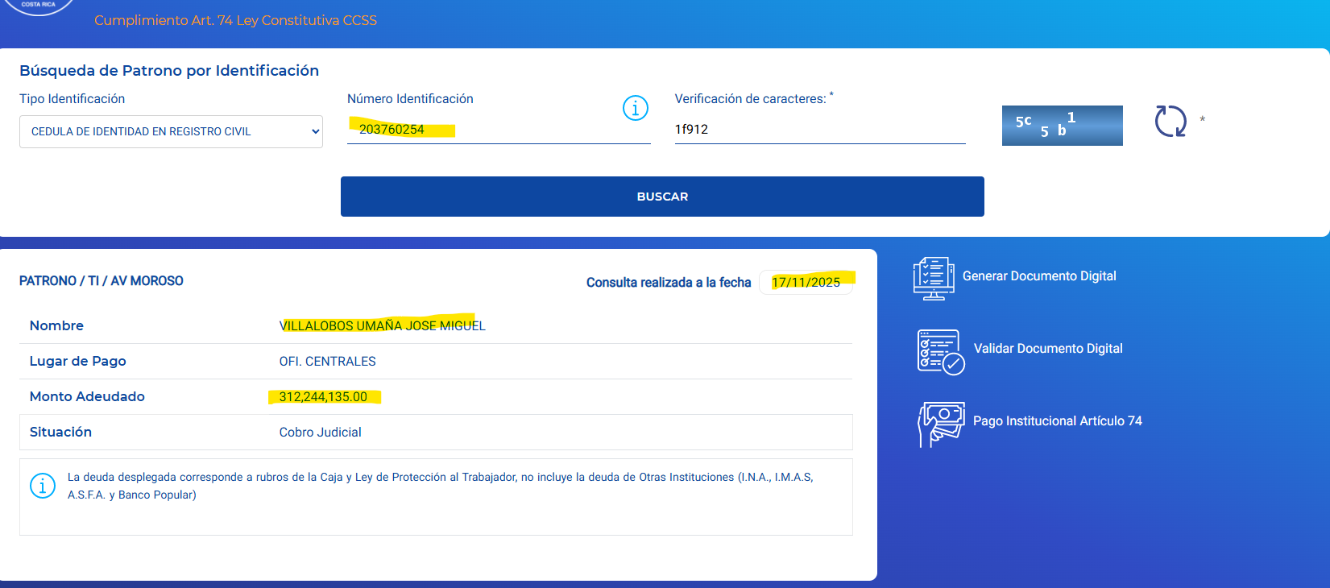This screenshot has height=588, width=1330.
Task: Refresh the captcha with the circular arrows icon
Action: coord(1170,122)
